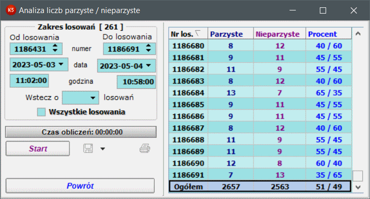Select row 1186691 draw number cell
This screenshot has height=199, width=370.
pos(188,175)
